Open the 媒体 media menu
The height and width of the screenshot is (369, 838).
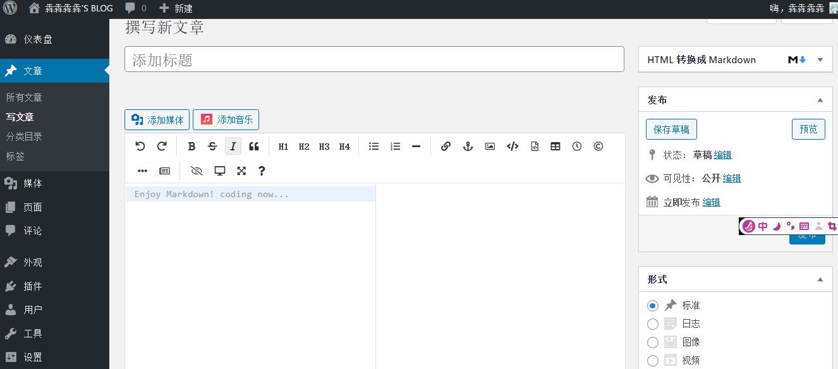(x=54, y=183)
